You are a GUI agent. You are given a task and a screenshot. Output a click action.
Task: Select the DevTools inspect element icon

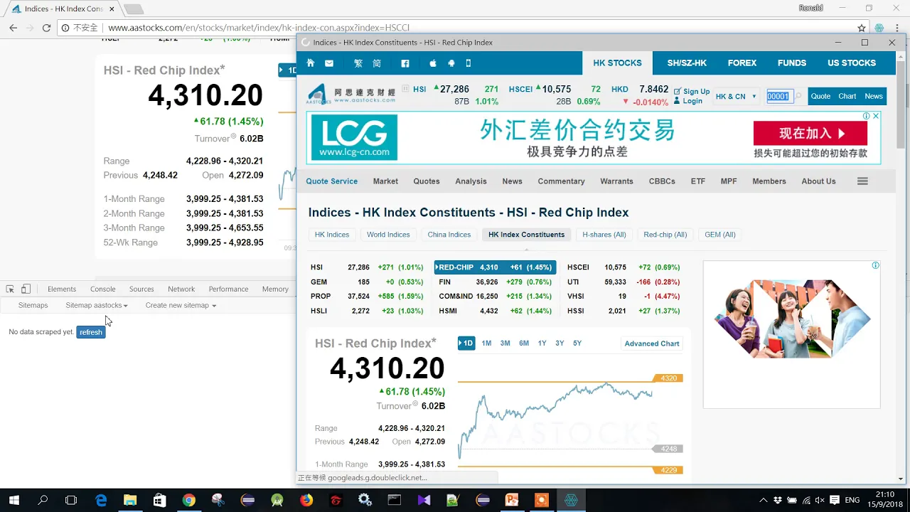[x=10, y=289]
